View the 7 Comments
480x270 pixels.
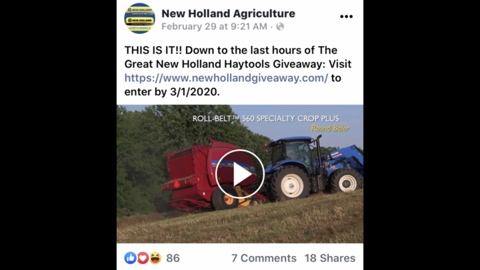[264, 258]
